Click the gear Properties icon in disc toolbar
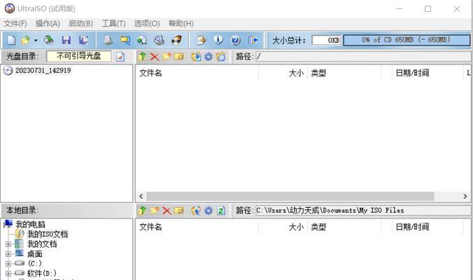 pos(208,57)
